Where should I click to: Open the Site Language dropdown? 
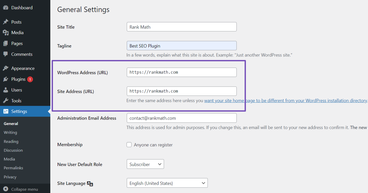pyautogui.click(x=167, y=183)
